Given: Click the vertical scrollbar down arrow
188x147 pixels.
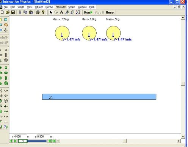Looking at the screenshot, I should (x=183, y=136).
